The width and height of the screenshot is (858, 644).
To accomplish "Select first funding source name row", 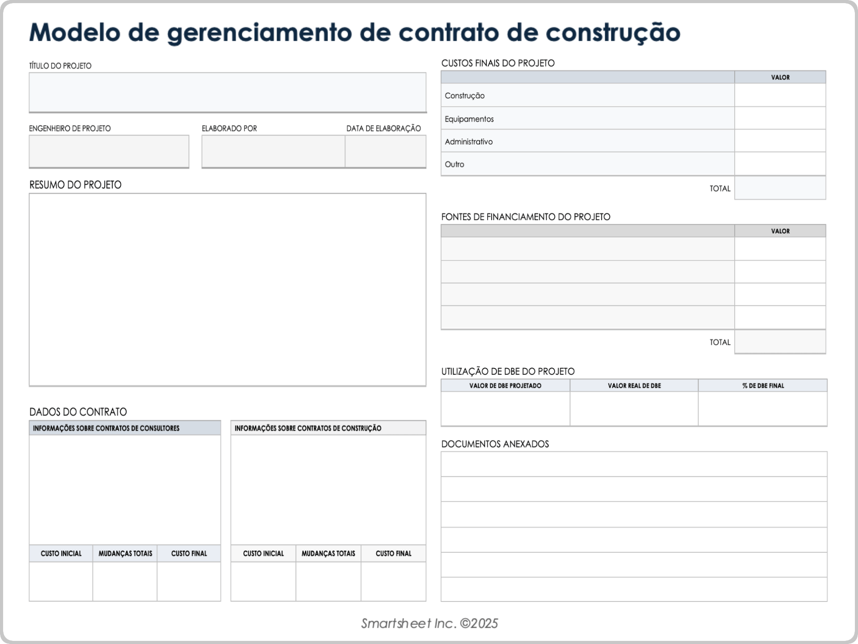I will (587, 249).
